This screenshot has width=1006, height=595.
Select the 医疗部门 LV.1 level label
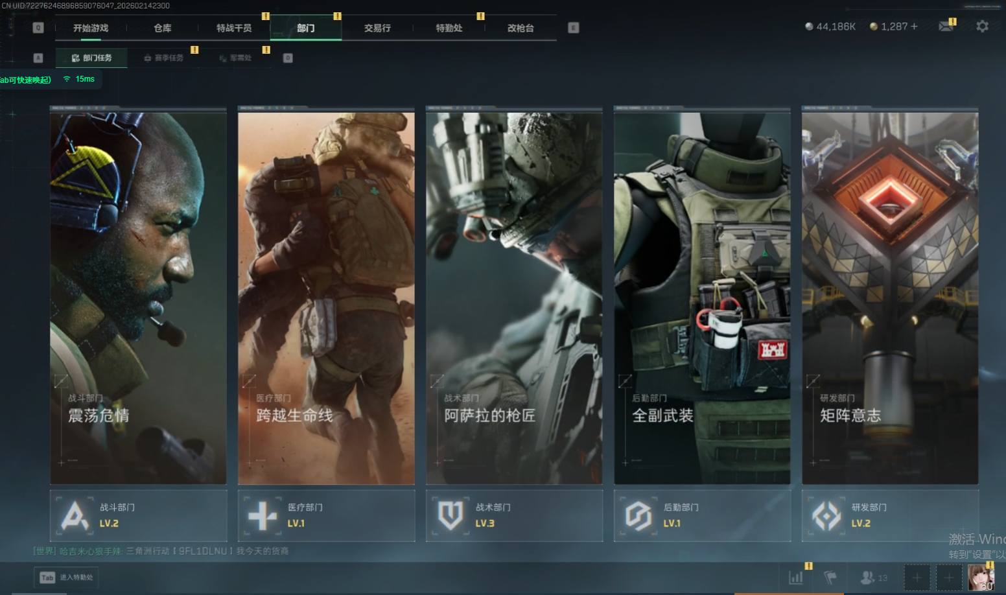click(296, 524)
